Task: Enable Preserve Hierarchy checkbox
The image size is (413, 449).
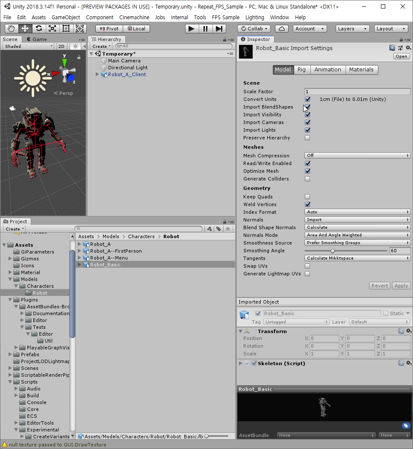Action: [x=307, y=138]
